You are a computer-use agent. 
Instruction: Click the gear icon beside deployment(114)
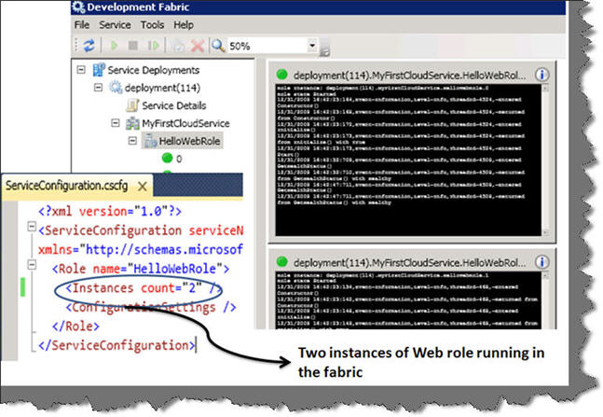click(116, 88)
